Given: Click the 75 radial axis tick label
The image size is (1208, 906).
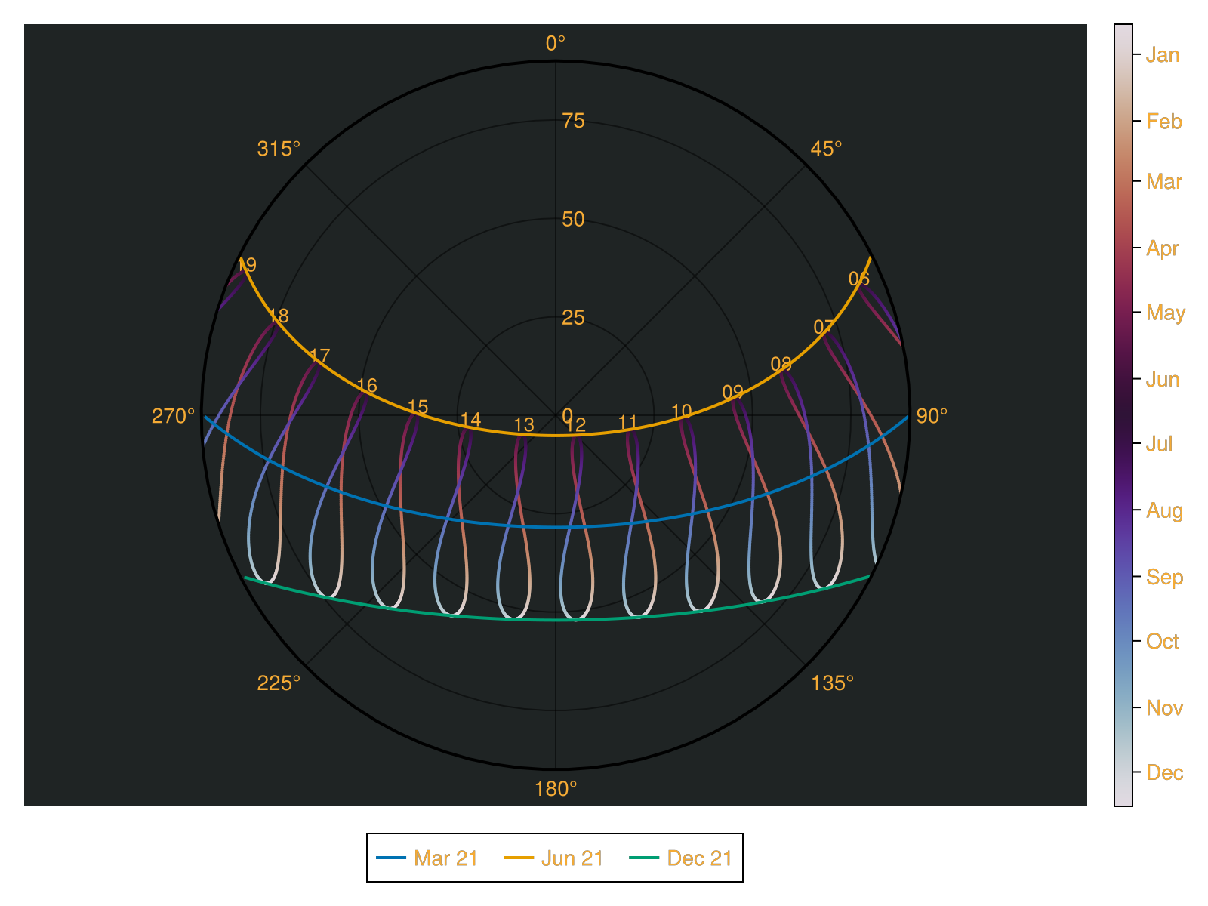Looking at the screenshot, I should 573,121.
